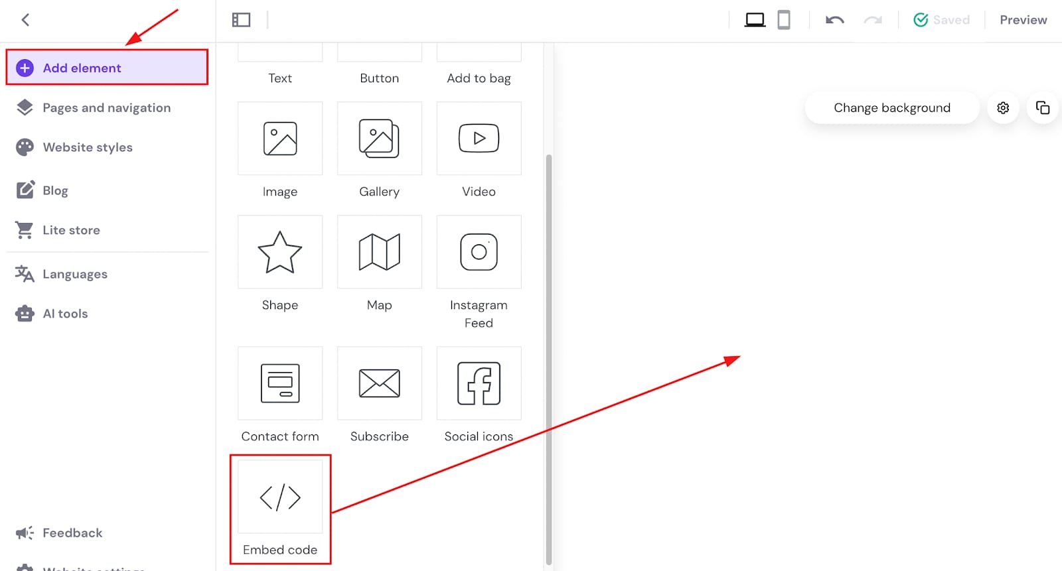Insert the Subscribe envelope element

379,383
